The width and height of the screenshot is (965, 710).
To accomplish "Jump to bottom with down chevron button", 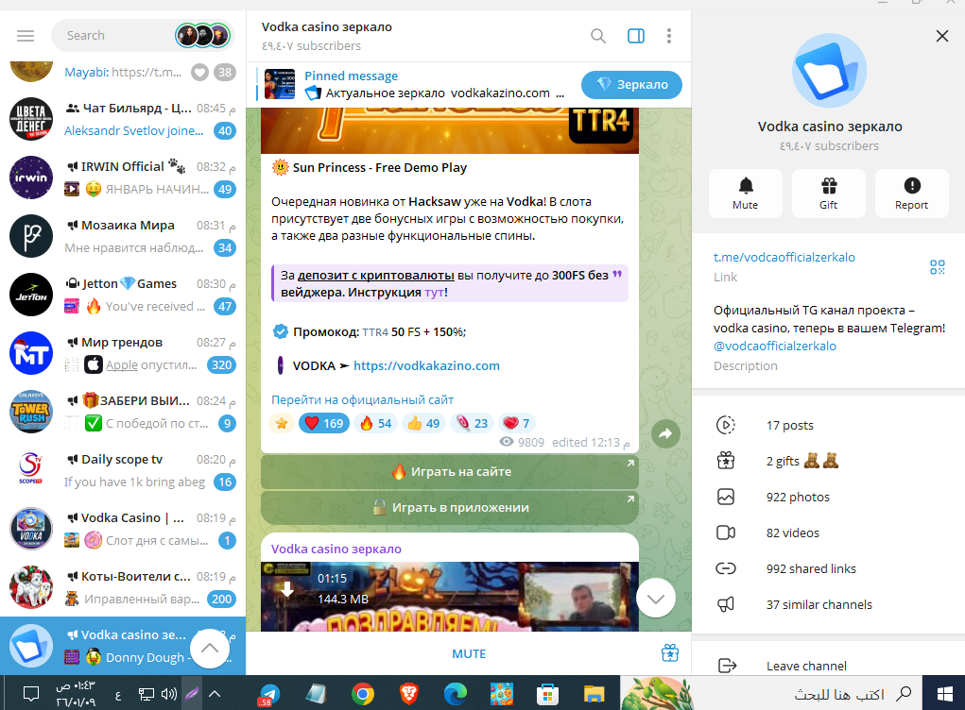I will click(656, 599).
